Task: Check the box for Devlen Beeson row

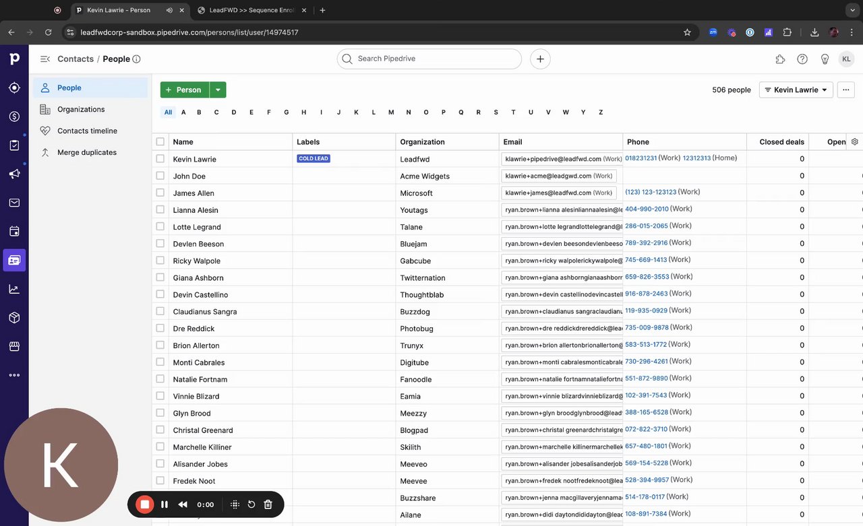Action: 160,243
